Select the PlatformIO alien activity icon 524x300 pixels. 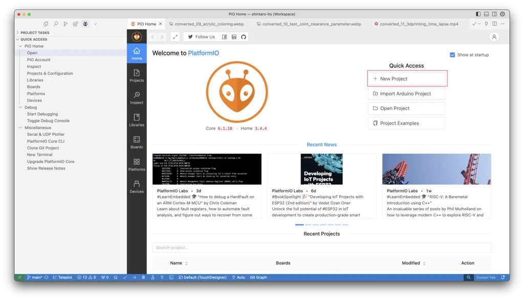pyautogui.click(x=85, y=24)
